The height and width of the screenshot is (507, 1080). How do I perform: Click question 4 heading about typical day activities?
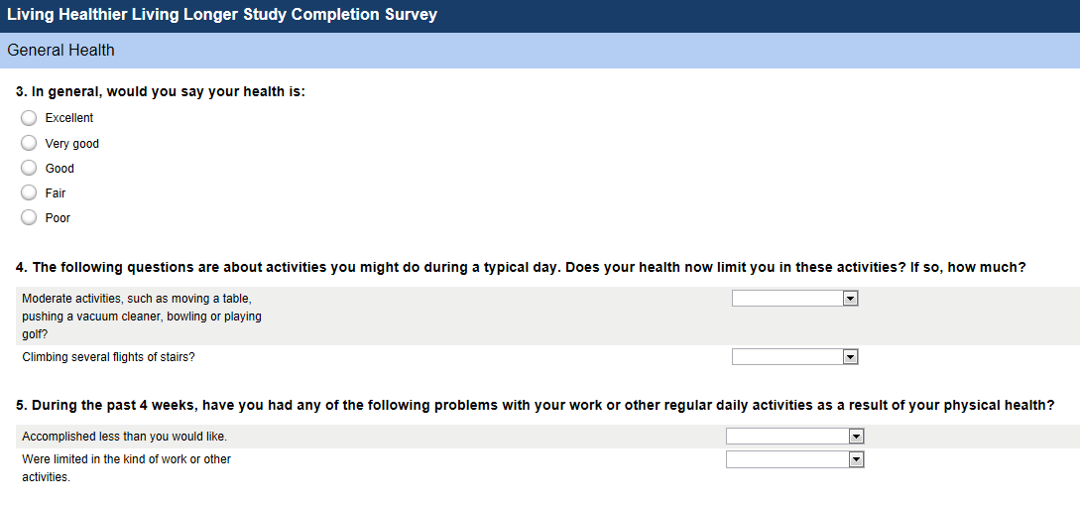(521, 268)
